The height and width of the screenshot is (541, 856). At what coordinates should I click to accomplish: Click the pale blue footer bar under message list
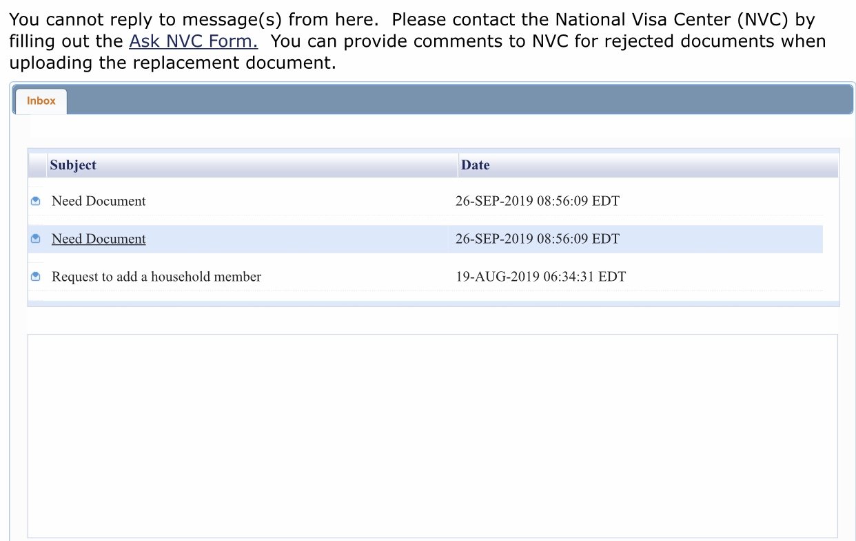(x=434, y=304)
